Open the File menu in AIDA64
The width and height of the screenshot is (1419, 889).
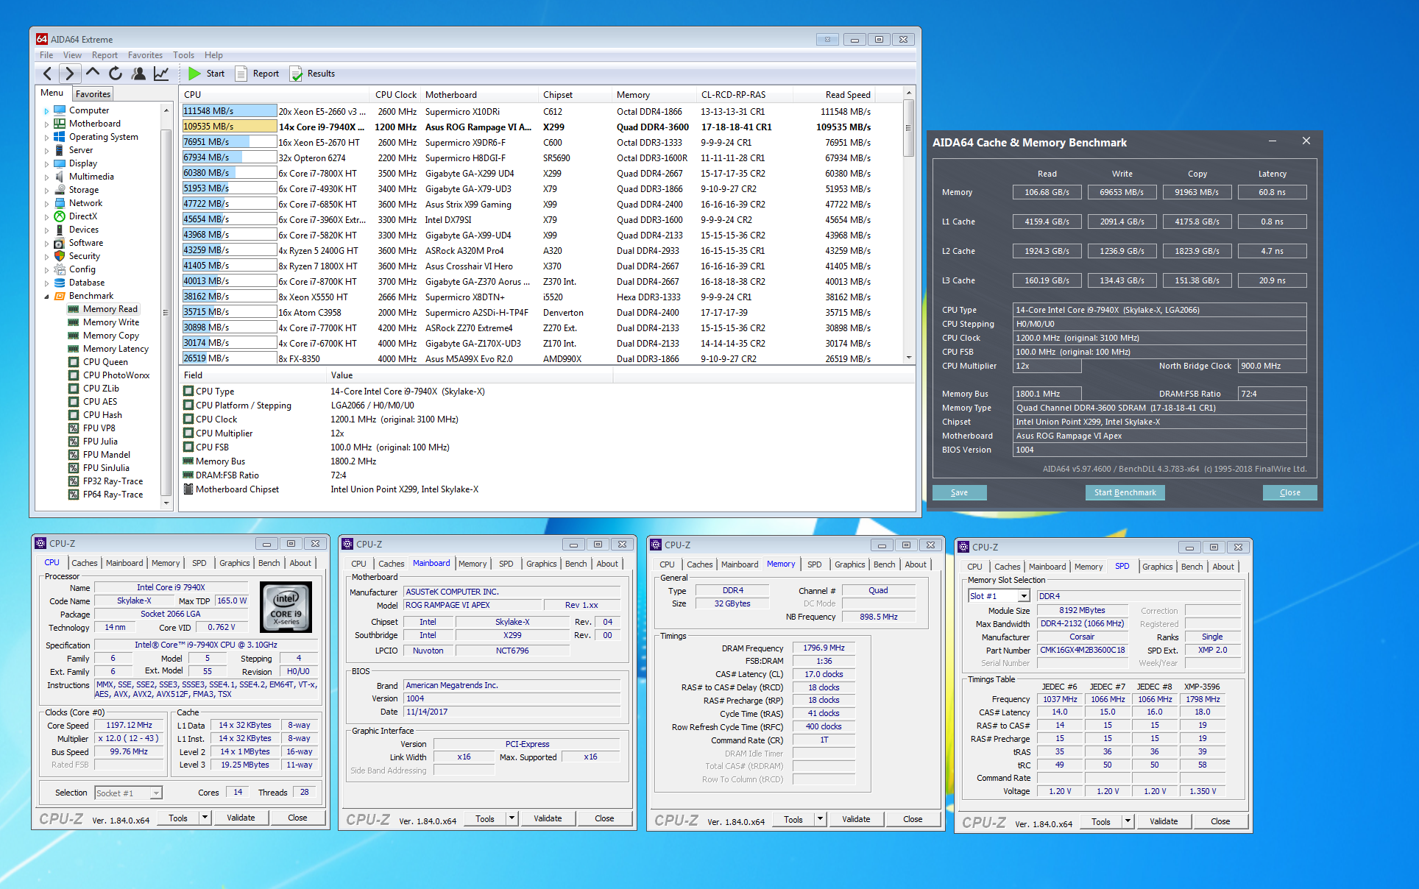click(46, 55)
